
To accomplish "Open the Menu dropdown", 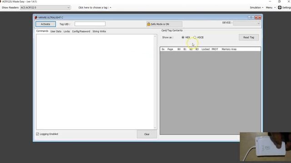I will click(271, 8).
